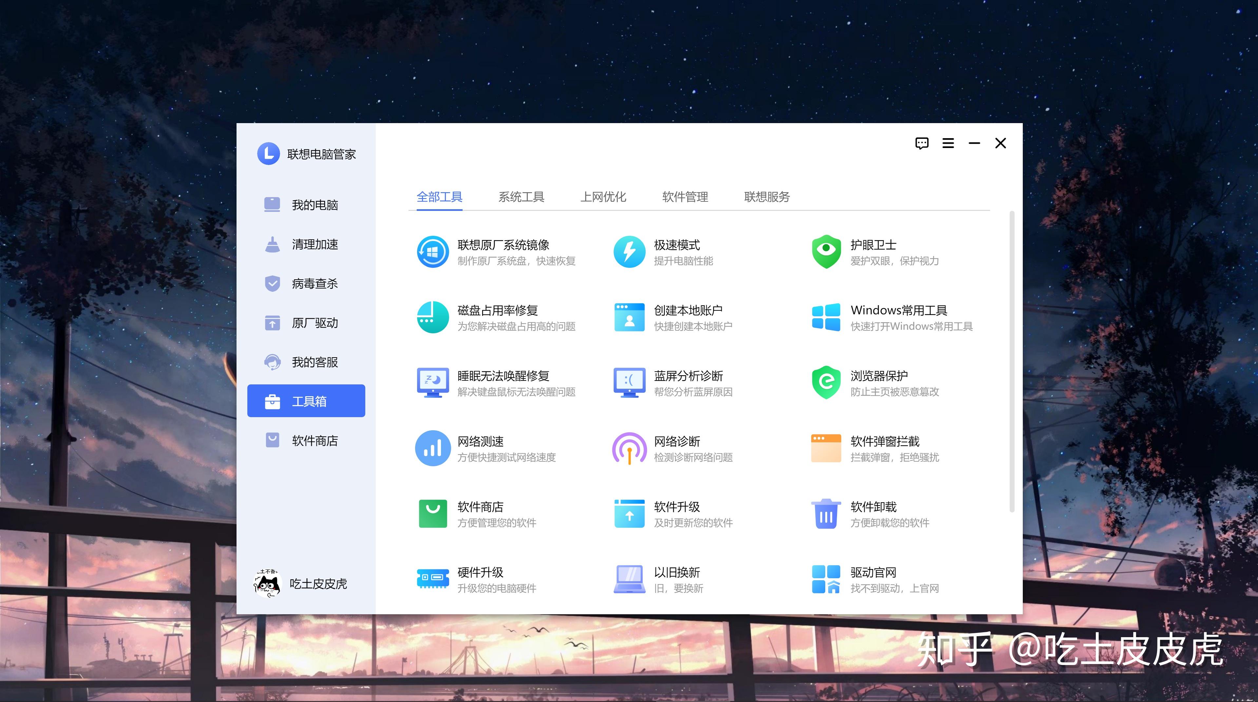Open 网络诊断 purple antenna icon
The image size is (1258, 702).
(x=629, y=448)
